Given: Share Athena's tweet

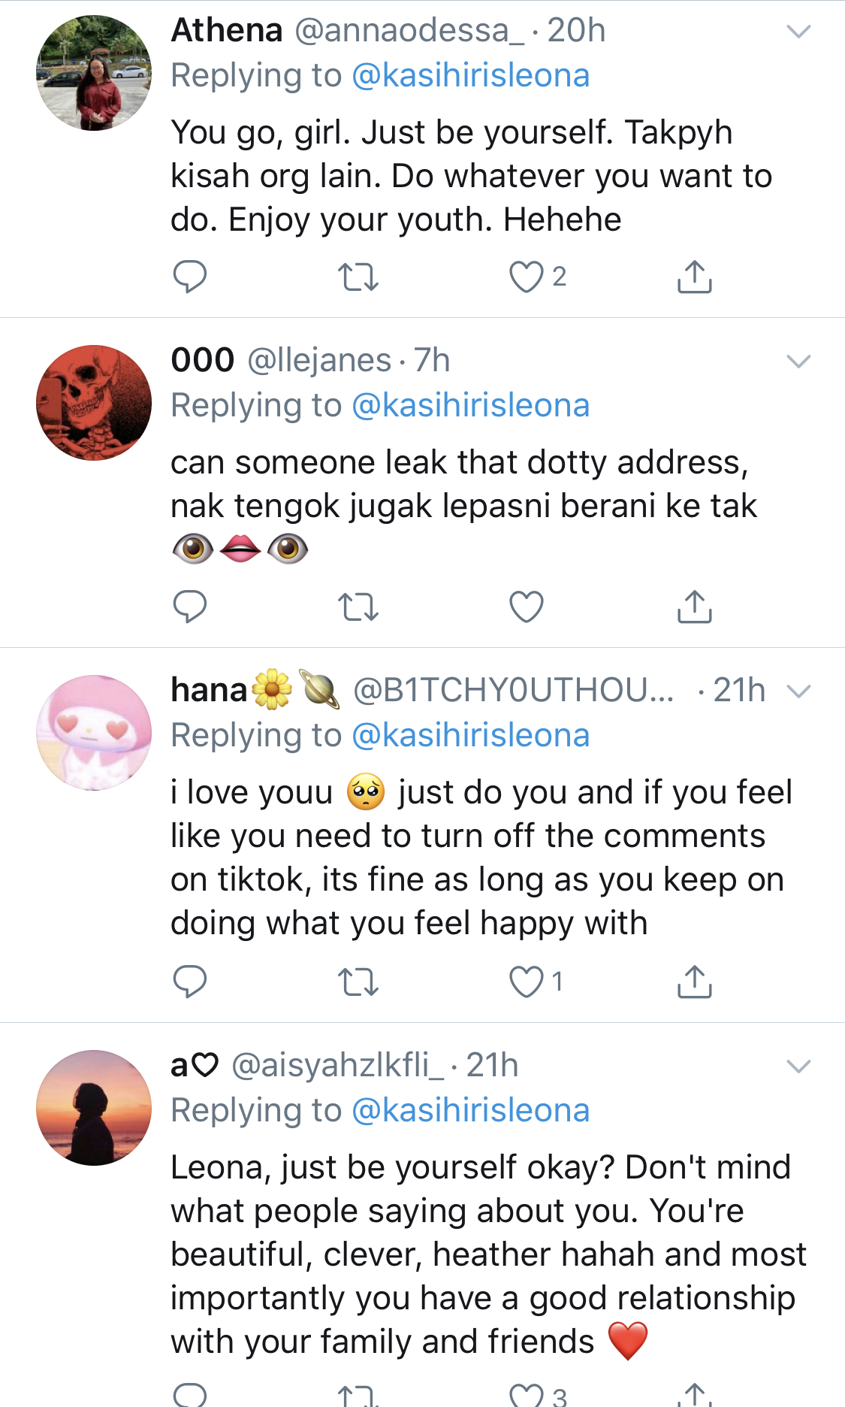Looking at the screenshot, I should coord(694,277).
